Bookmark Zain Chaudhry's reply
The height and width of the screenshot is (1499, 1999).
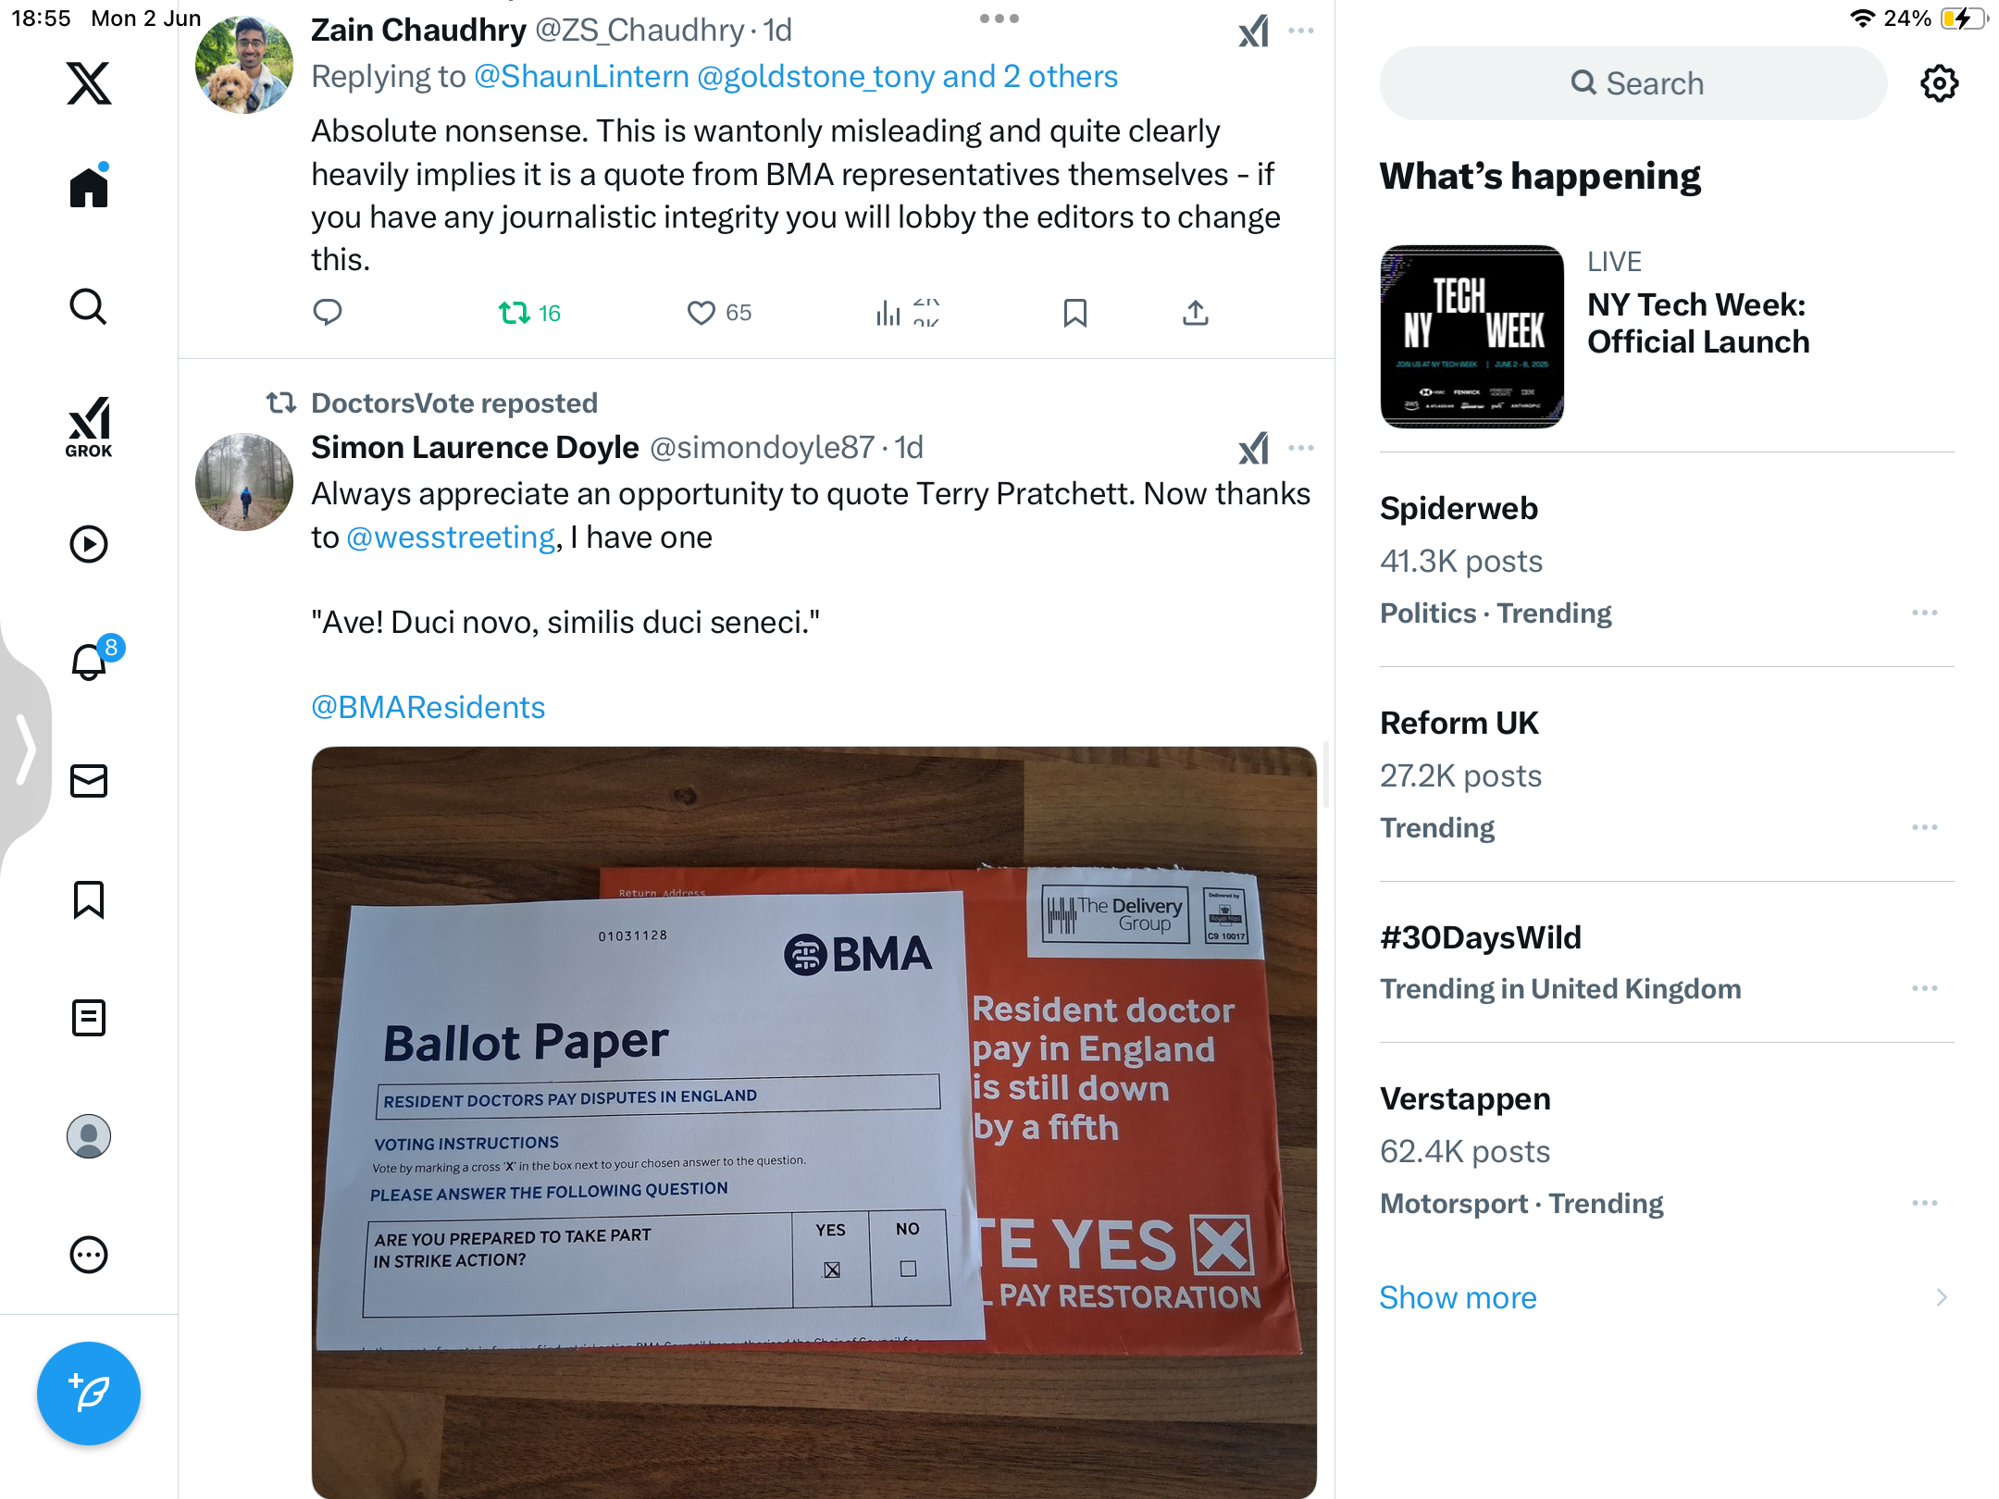click(1074, 314)
